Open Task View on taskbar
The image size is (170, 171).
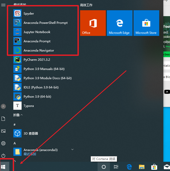coord(116,167)
